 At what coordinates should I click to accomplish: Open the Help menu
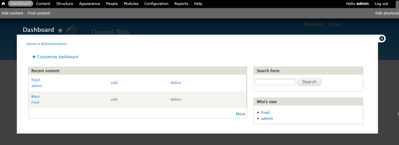(198, 4)
